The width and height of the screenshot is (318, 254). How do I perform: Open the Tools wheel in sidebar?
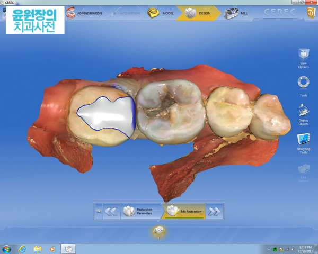tap(303, 85)
